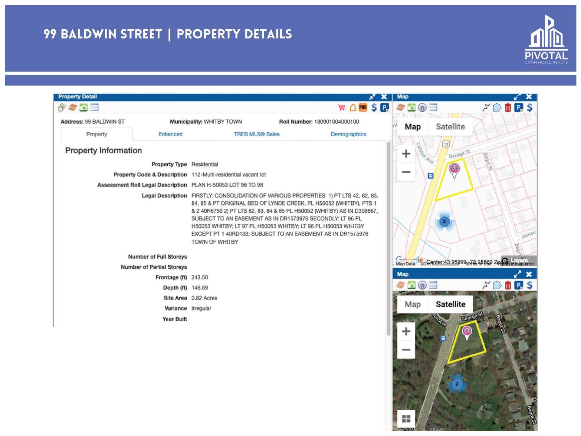Click the blue cluster 2 marker on satellite map
Screen dimensions: 581x436
click(457, 384)
